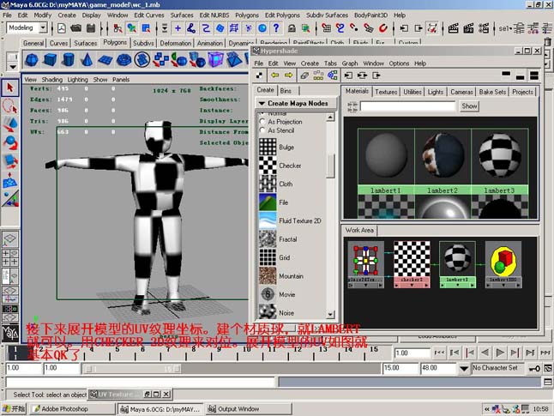Click the question mark help icon
The width and height of the screenshot is (554, 416).
point(276,28)
